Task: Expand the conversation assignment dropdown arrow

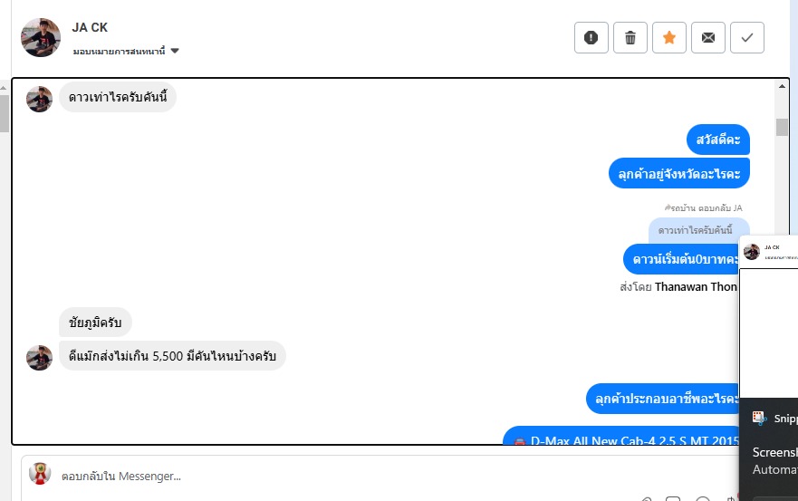Action: click(175, 51)
